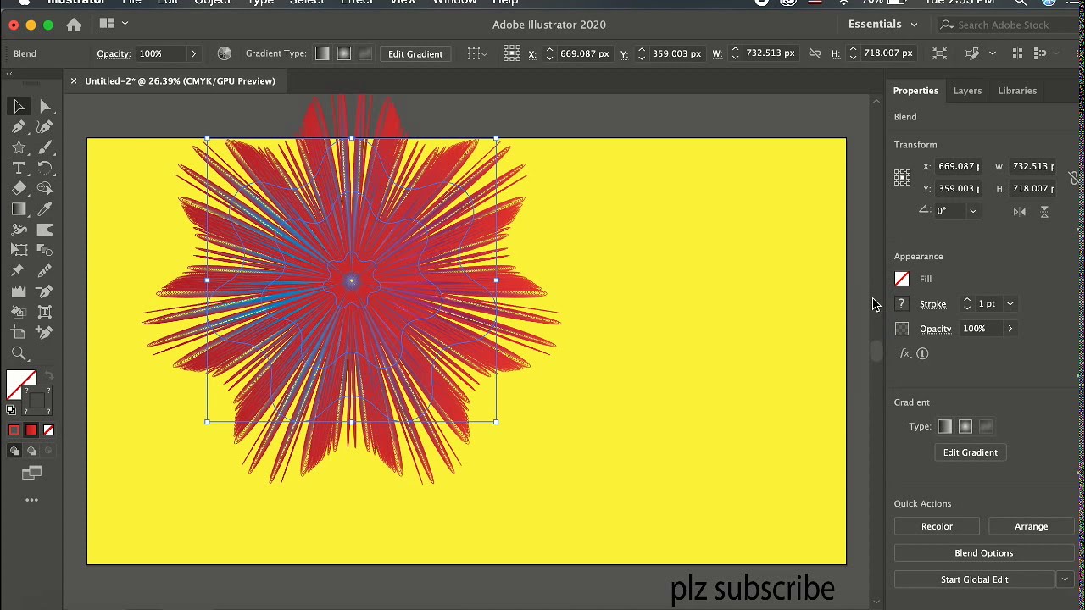Click Edit Gradient in Properties panel
The height and width of the screenshot is (610, 1085).
(971, 452)
